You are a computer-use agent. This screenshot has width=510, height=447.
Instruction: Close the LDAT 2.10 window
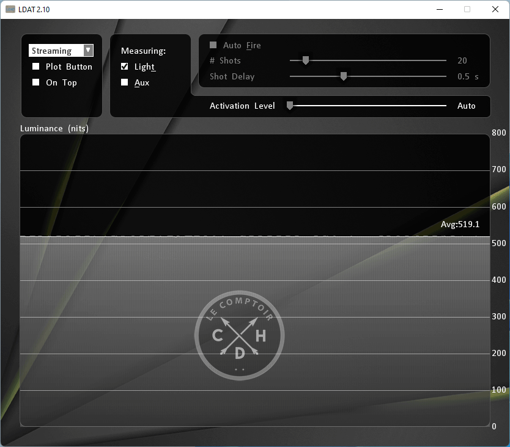(495, 9)
